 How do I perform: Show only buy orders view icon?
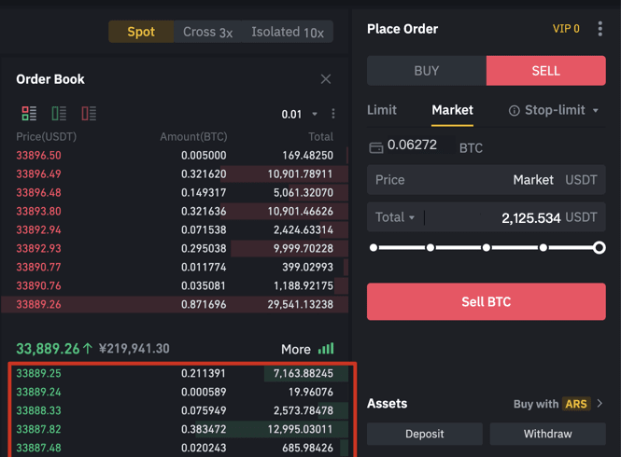point(59,114)
